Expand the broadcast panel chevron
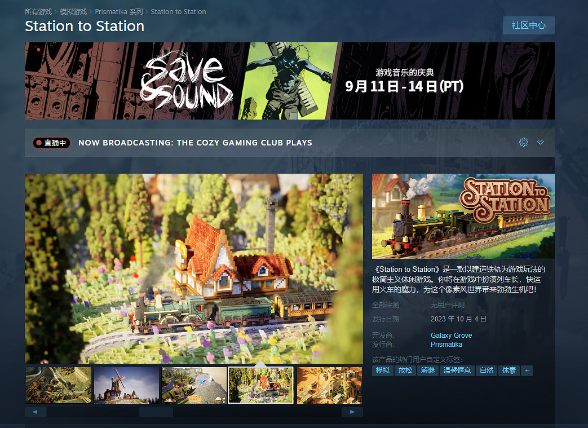This screenshot has height=428, width=588. 540,142
